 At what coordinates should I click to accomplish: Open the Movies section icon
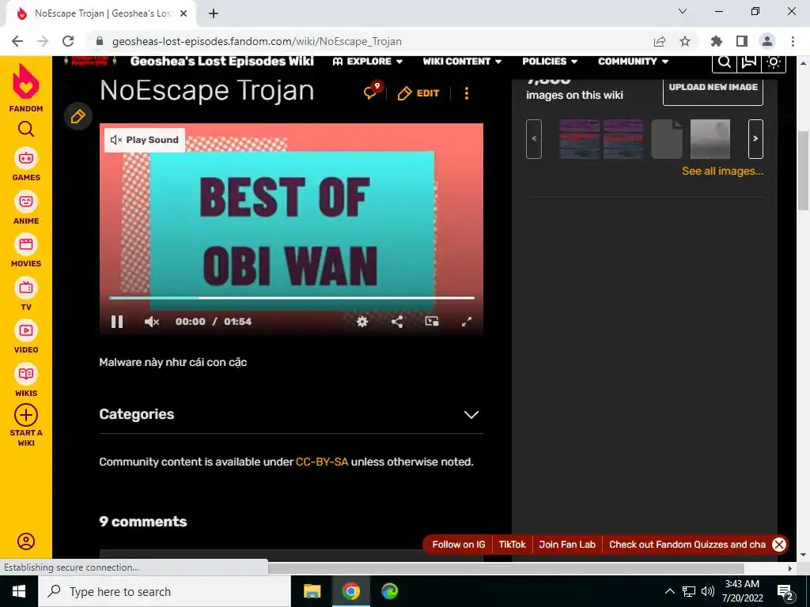[x=26, y=244]
